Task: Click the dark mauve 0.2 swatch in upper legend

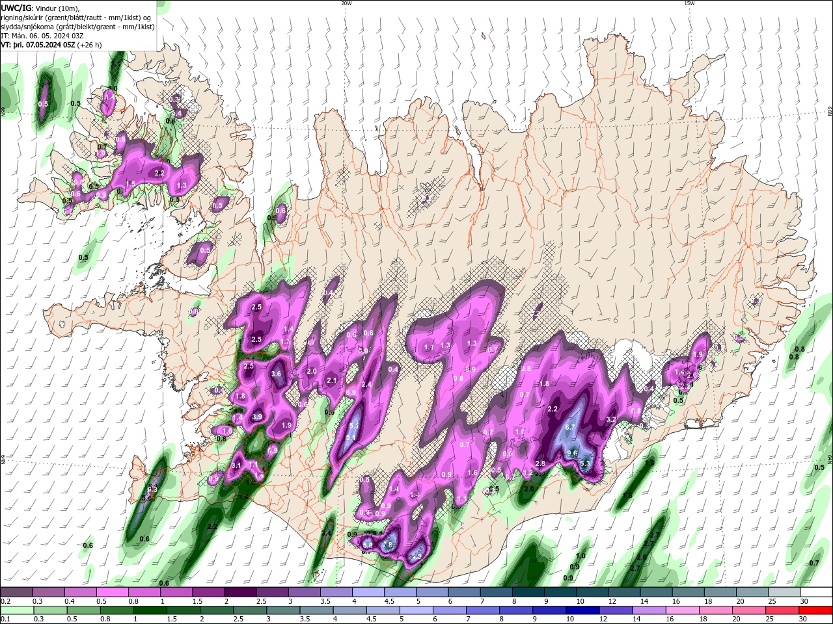Action: click(x=16, y=592)
